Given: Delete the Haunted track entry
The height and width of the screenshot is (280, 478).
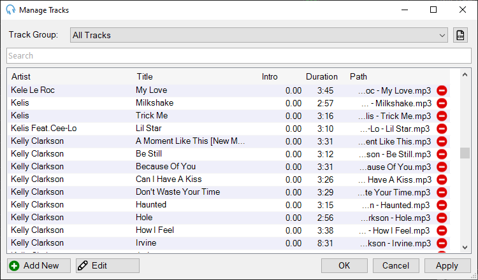Looking at the screenshot, I should point(442,205).
